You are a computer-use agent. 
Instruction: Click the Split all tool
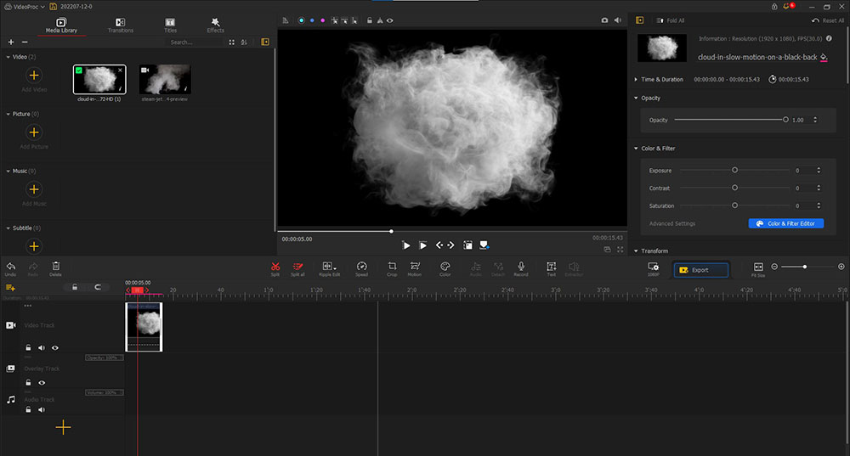click(297, 268)
